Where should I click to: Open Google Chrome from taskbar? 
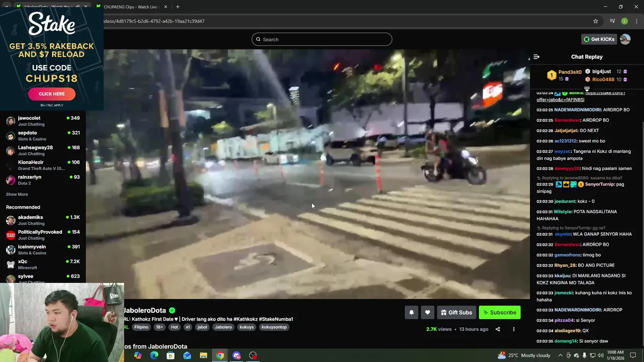[x=220, y=355]
